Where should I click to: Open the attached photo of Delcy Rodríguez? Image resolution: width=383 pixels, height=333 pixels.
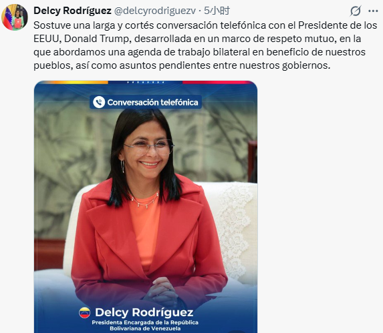pos(146,207)
